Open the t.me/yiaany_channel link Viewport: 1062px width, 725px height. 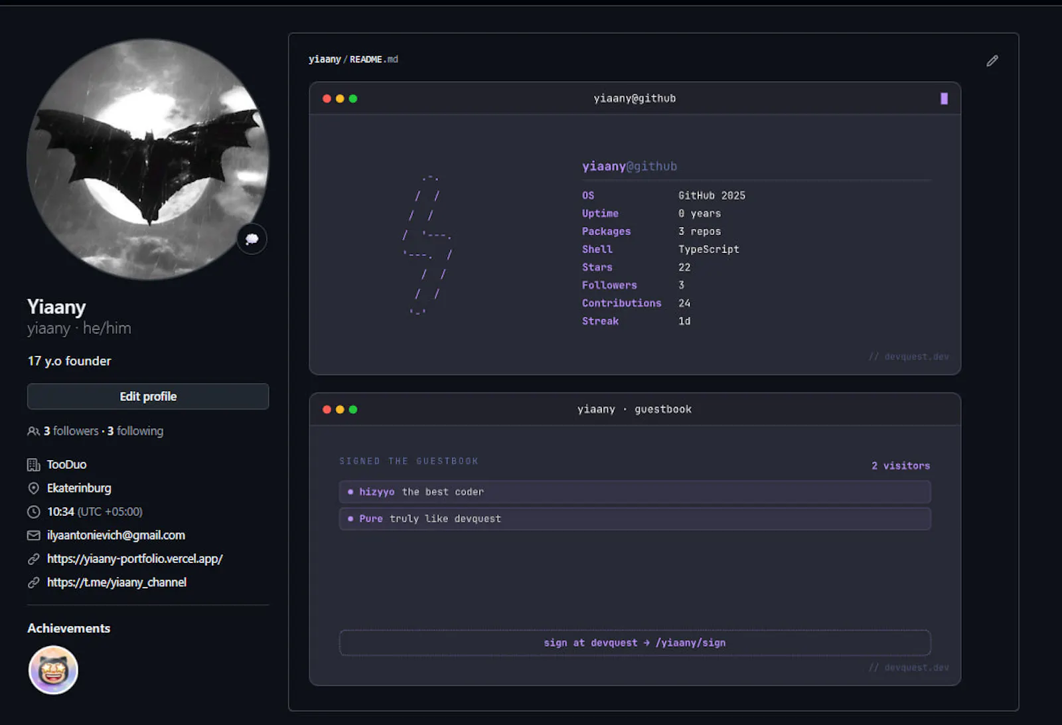pyautogui.click(x=117, y=582)
